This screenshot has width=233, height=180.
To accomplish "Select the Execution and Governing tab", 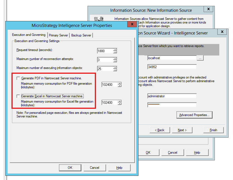I will click(29, 35).
